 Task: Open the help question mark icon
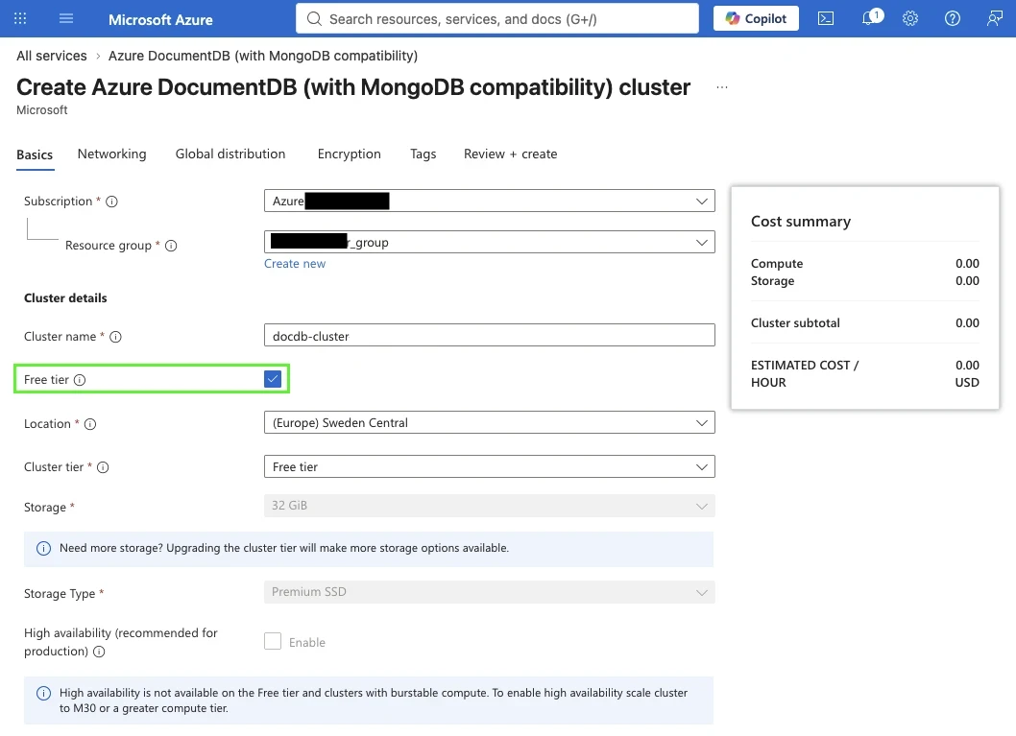[x=952, y=19]
